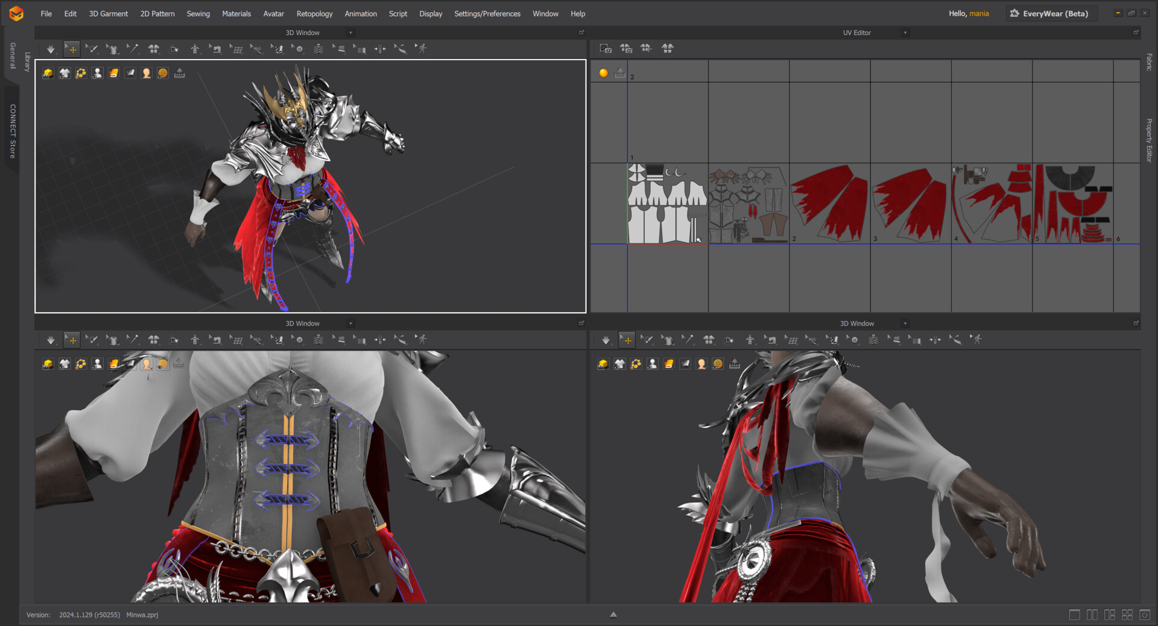Expand the bottom center panel arrow
The height and width of the screenshot is (626, 1158).
point(613,615)
